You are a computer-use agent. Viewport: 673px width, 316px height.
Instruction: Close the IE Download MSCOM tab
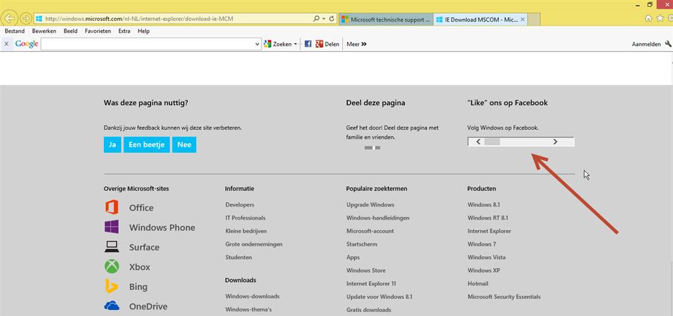(x=522, y=19)
